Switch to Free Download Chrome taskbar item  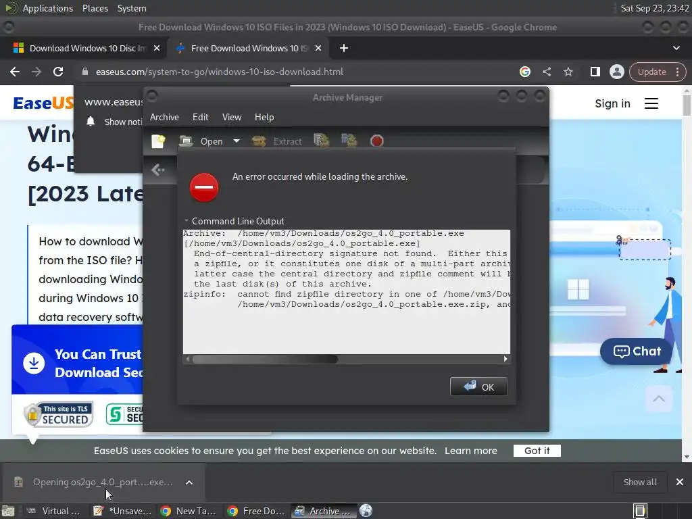pyautogui.click(x=257, y=511)
